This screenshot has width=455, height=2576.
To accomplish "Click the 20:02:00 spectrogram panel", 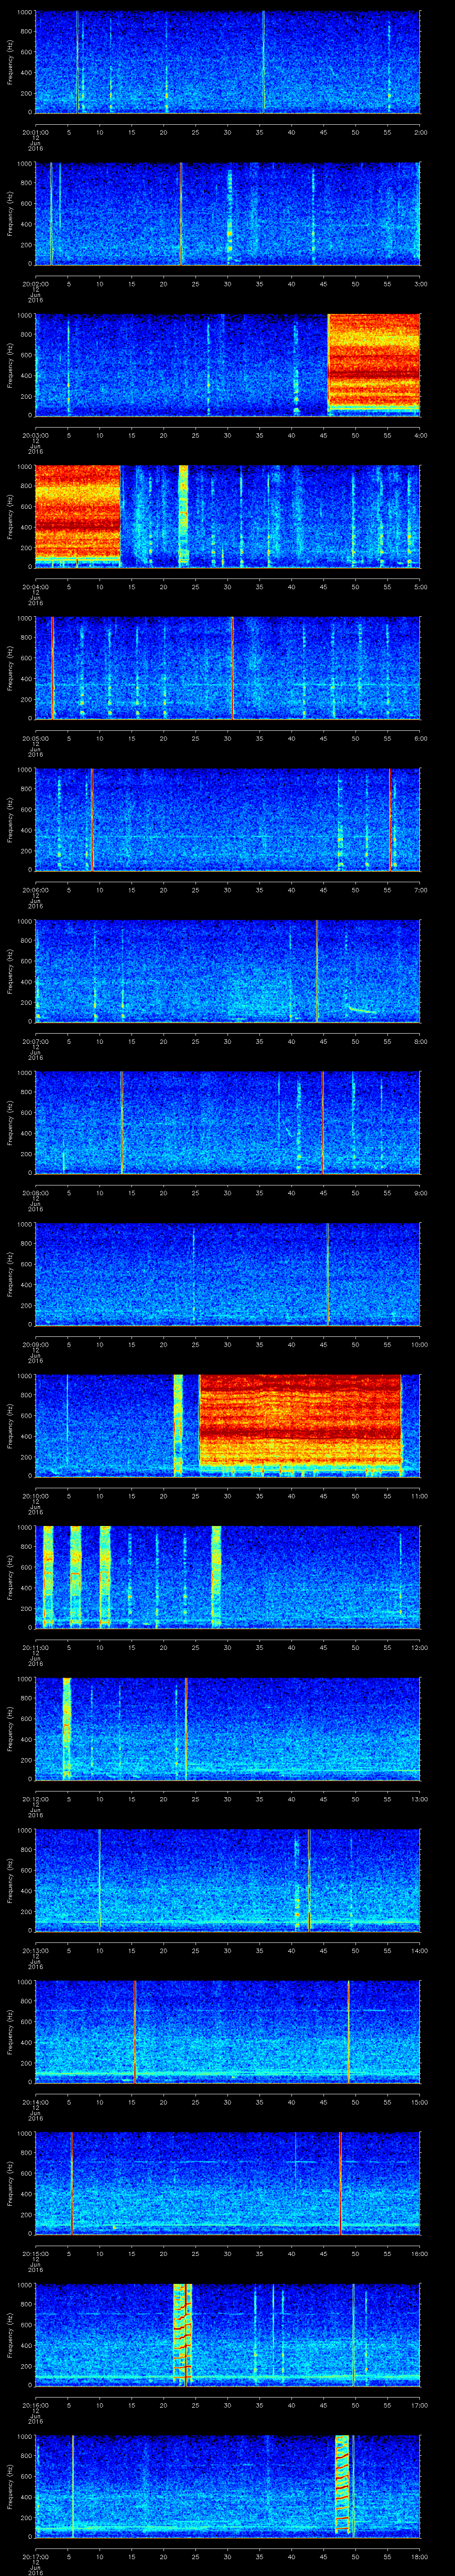I will coord(228,214).
